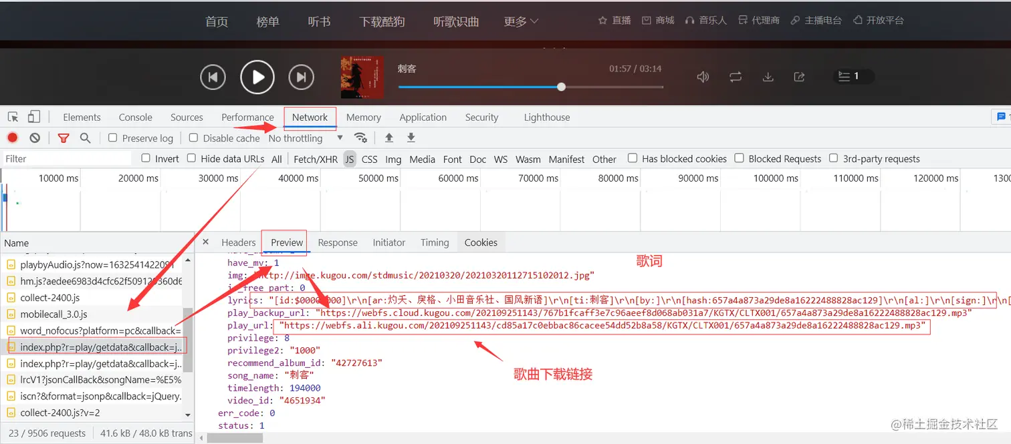1011x444 pixels.
Task: Mute the player volume icon
Action: pos(703,77)
